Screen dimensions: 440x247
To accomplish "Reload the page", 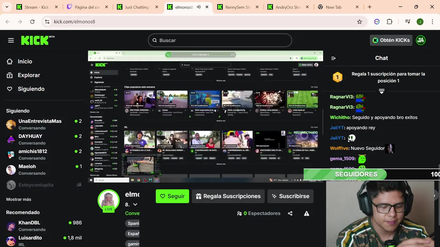I will tap(32, 22).
